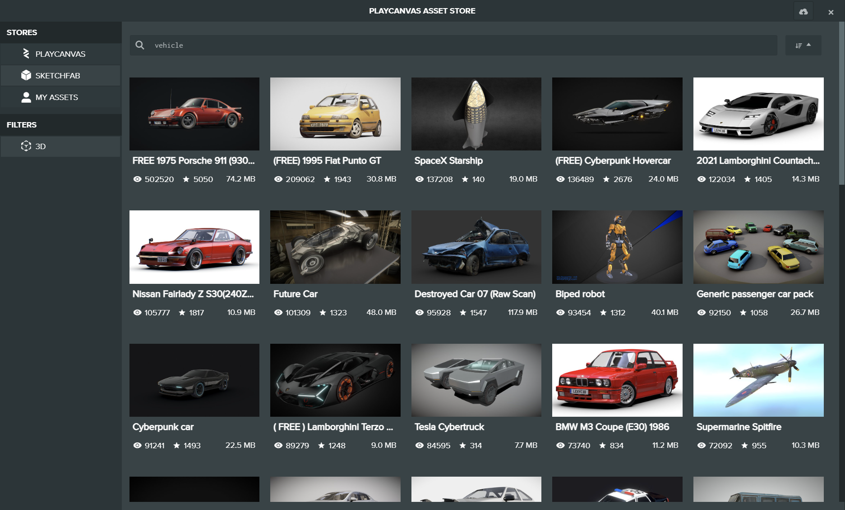
Task: Click the cloud upload icon in the header
Action: pos(803,11)
